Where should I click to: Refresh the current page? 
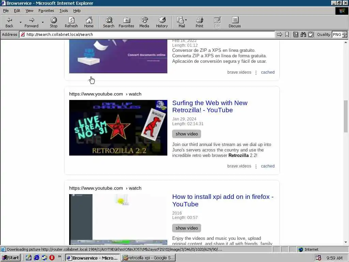tap(71, 22)
